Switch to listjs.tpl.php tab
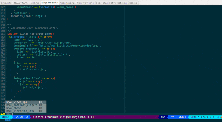This screenshot has height=122, width=222. pyautogui.click(x=67, y=3)
